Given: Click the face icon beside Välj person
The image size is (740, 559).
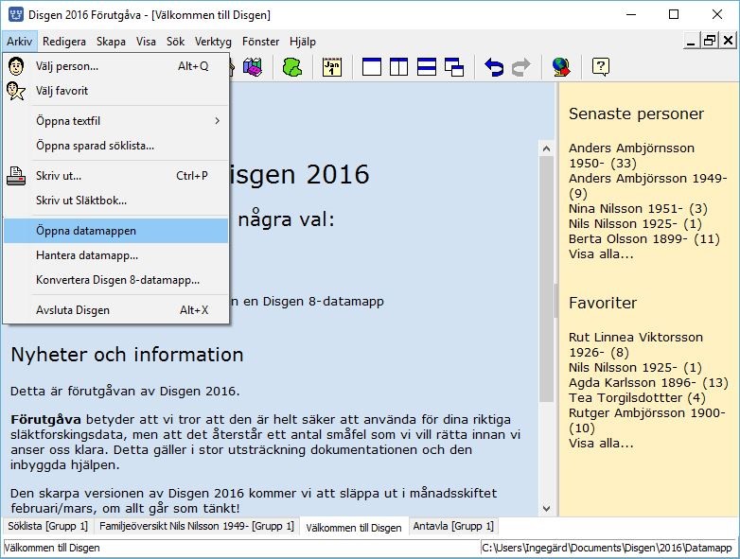Looking at the screenshot, I should click(16, 66).
